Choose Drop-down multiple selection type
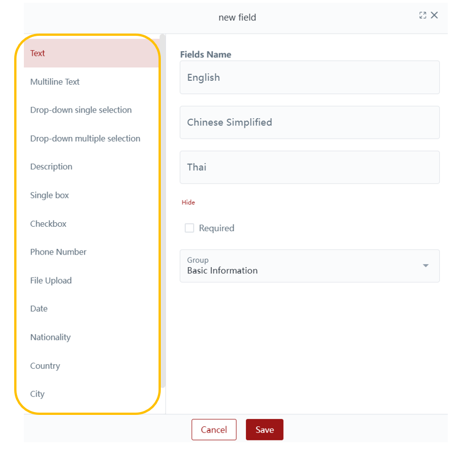This screenshot has height=449, width=454. 85,139
